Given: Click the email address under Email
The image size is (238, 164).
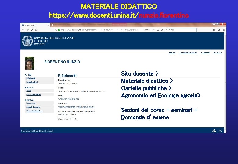Looking at the screenshot, I should tap(69, 99).
